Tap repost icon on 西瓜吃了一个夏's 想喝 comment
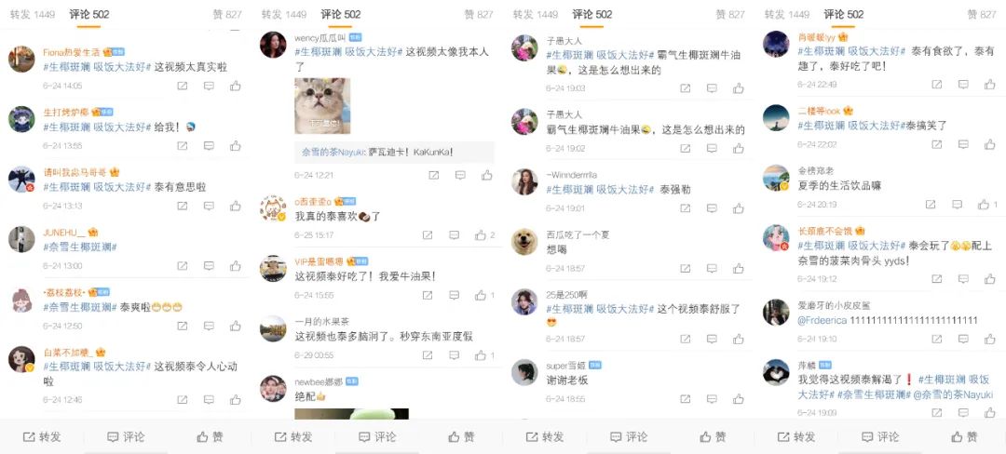 686,268
